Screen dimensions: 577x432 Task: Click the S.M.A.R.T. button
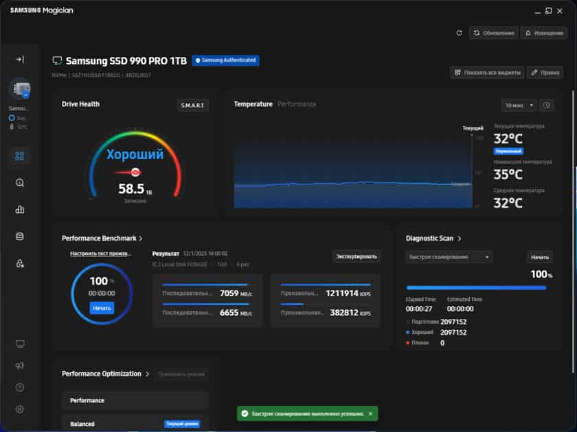[x=193, y=106]
